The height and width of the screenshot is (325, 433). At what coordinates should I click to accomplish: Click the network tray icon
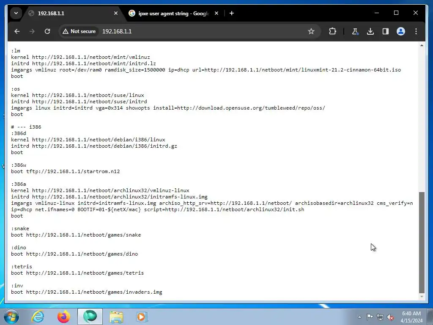pyautogui.click(x=380, y=317)
